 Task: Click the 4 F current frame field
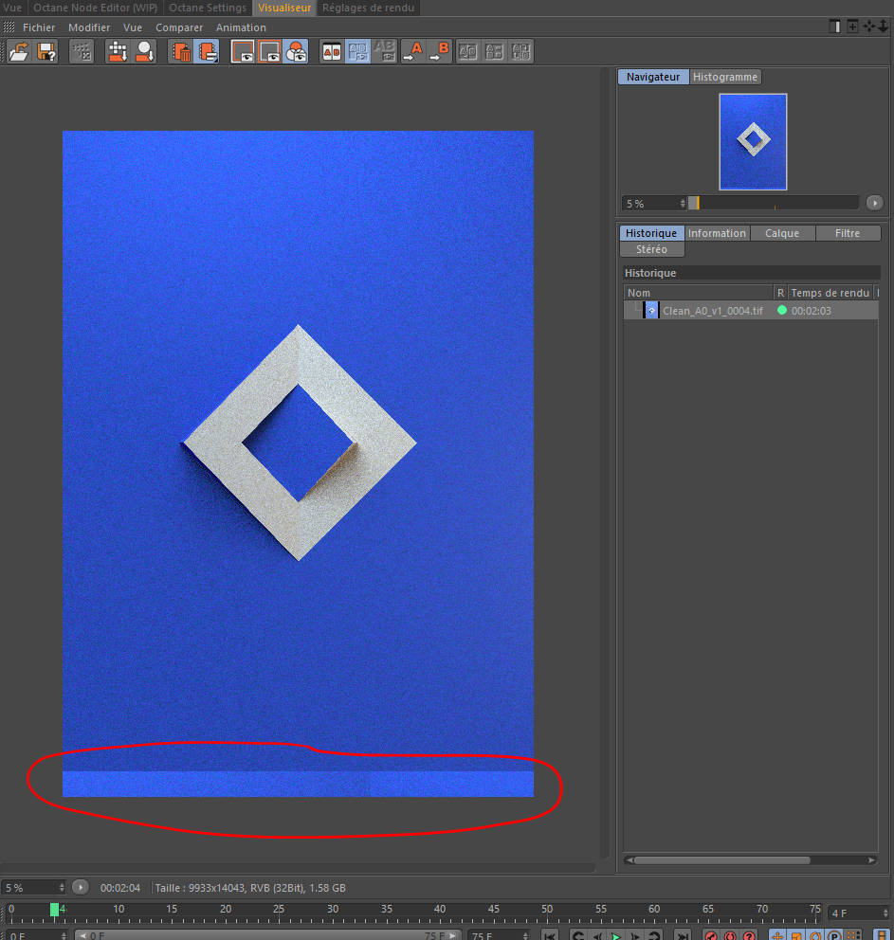(858, 913)
